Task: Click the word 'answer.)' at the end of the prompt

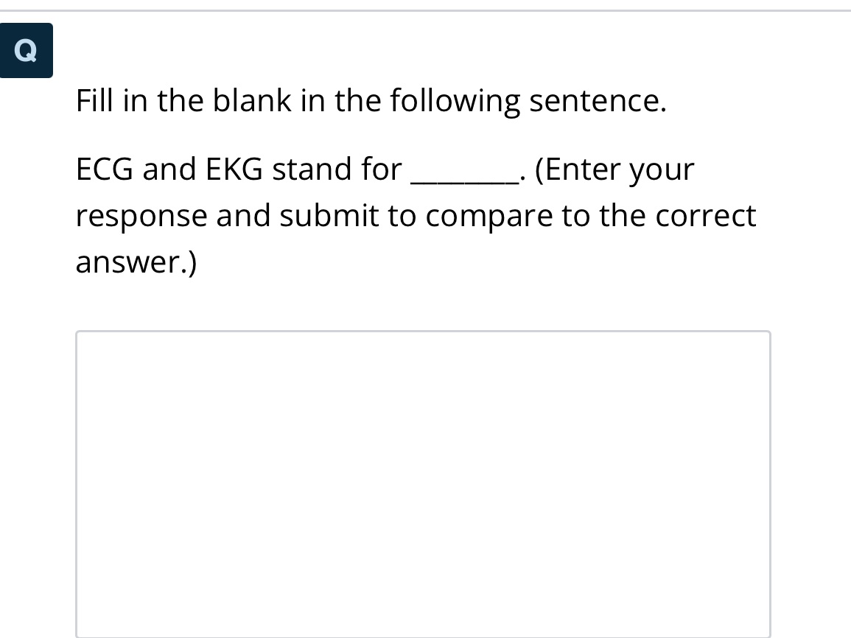Action: click(x=137, y=262)
